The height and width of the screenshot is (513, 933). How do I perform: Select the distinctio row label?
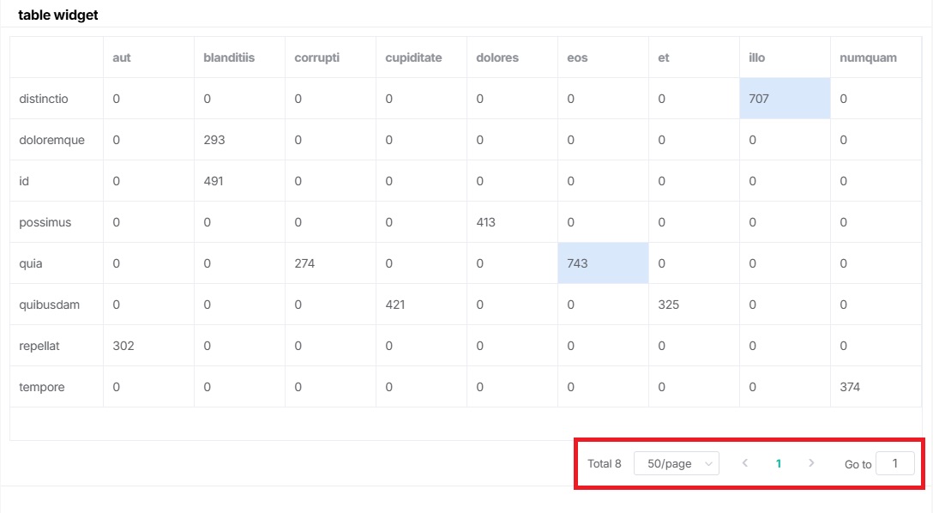point(44,99)
